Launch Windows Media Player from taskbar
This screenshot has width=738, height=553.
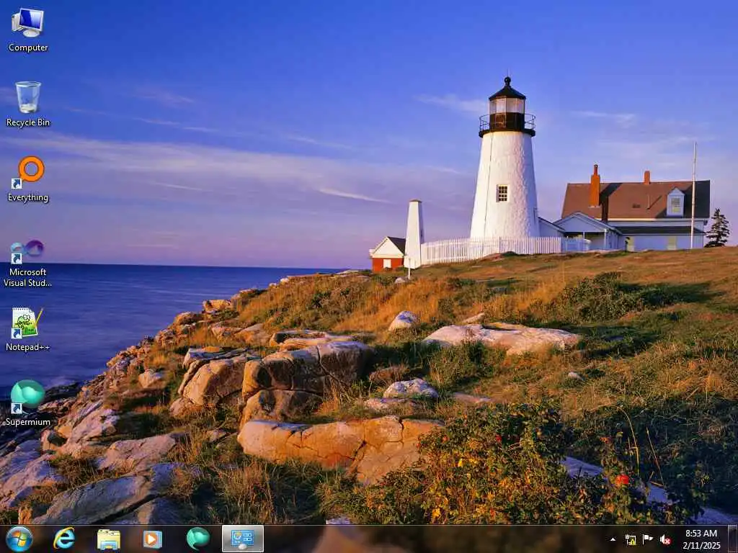point(153,539)
